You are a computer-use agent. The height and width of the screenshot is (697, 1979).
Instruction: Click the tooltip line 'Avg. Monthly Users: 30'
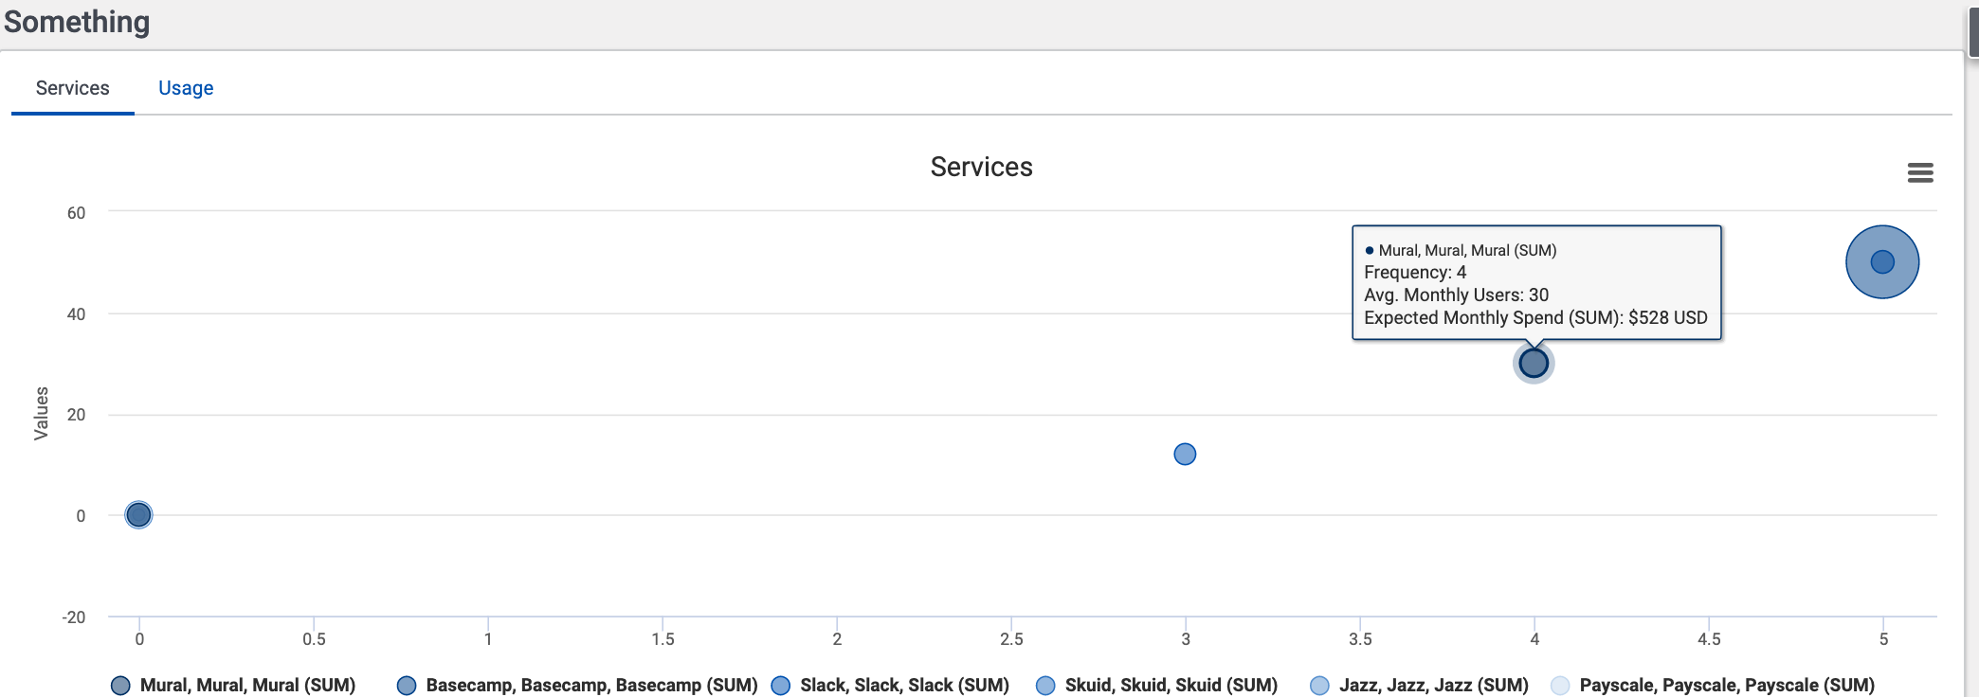click(1456, 295)
